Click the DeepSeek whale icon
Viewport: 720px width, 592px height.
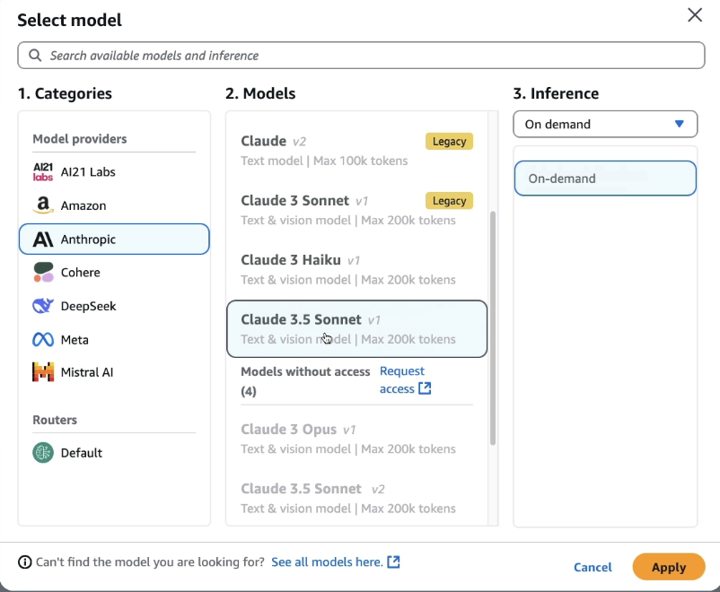43,306
